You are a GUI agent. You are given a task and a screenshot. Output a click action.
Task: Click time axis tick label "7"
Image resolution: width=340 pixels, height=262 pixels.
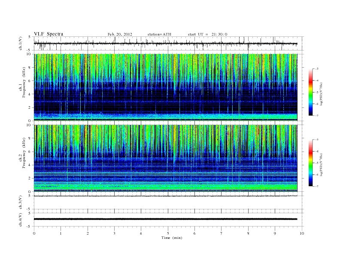(222, 233)
